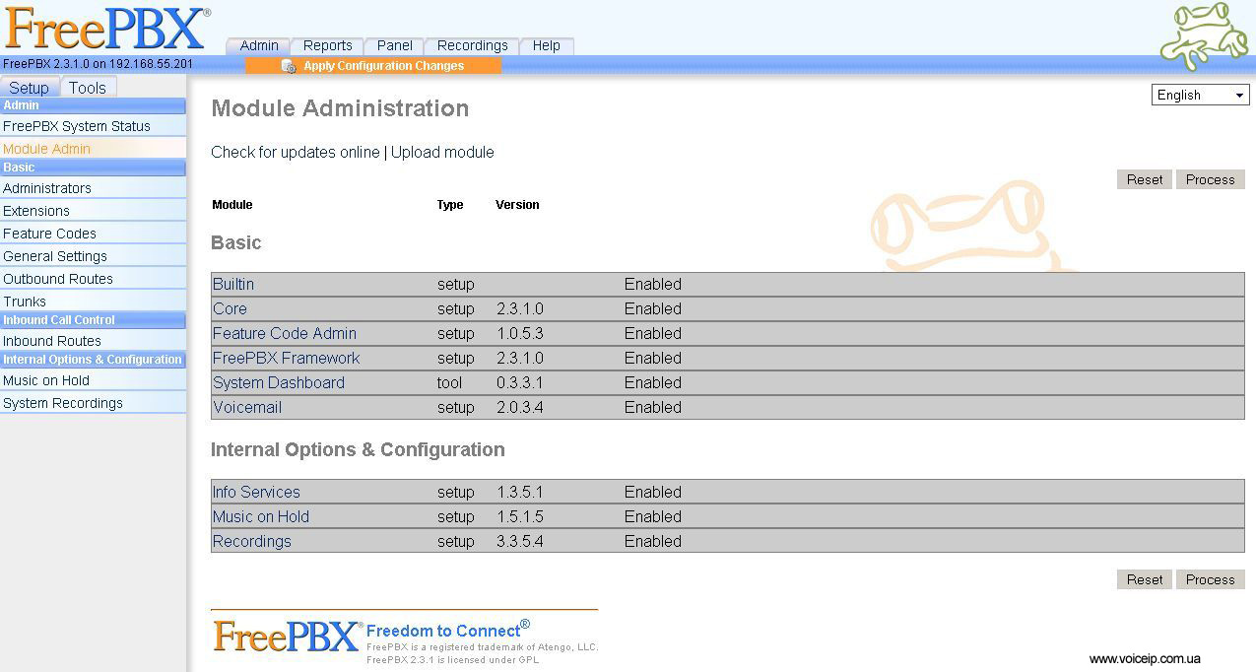Switch to the Tools sidebar tab
This screenshot has width=1256, height=672.
coord(88,88)
